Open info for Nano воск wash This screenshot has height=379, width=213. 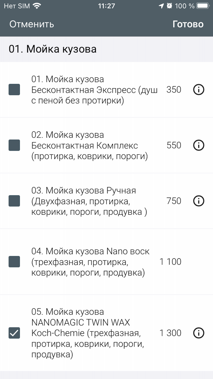coord(198,261)
